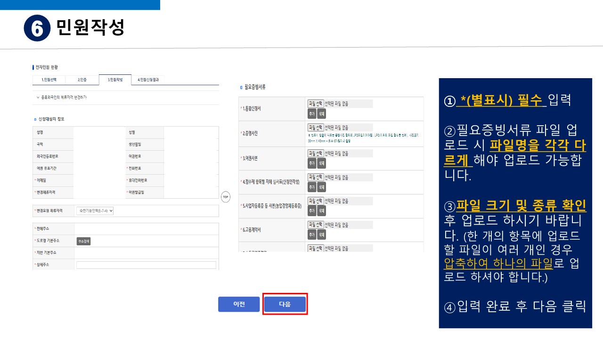Choose file for 5.사업자등록증 등 사본

point(316,201)
